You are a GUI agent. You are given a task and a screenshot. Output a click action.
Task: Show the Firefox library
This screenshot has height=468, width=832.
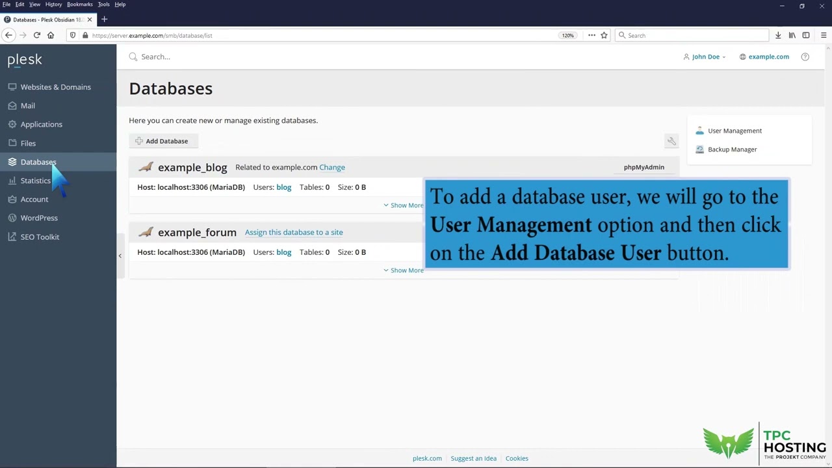click(792, 35)
